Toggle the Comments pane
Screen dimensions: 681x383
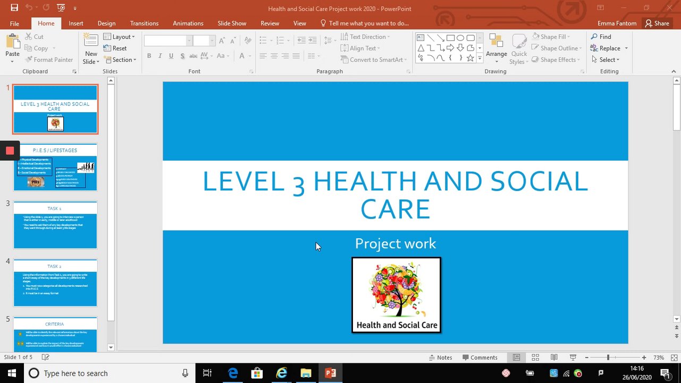pos(480,357)
